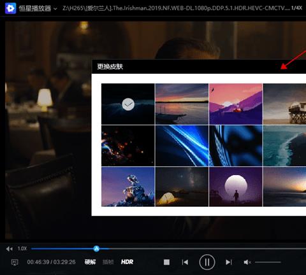Viewport: 306px width, 275px height.
Task: Select the beach stilt hut skin
Action: pyautogui.click(x=284, y=104)
